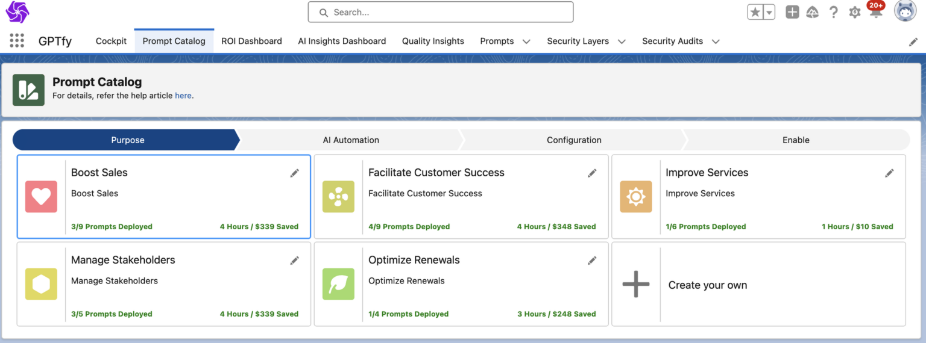This screenshot has height=343, width=926.
Task: Select the AI Automation path step
Action: coord(351,140)
